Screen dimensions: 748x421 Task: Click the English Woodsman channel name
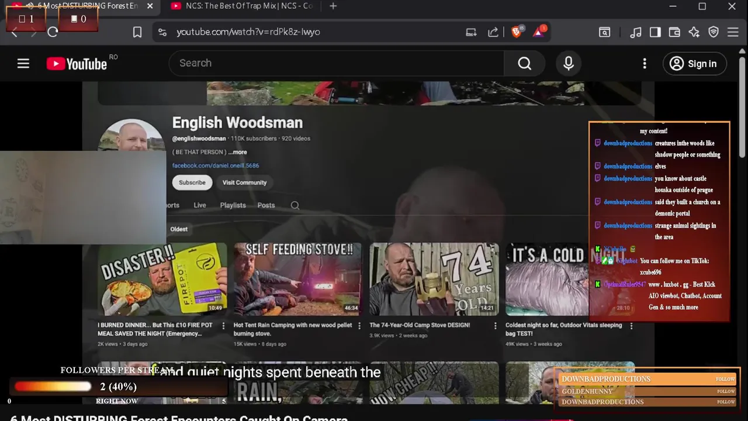(x=237, y=122)
